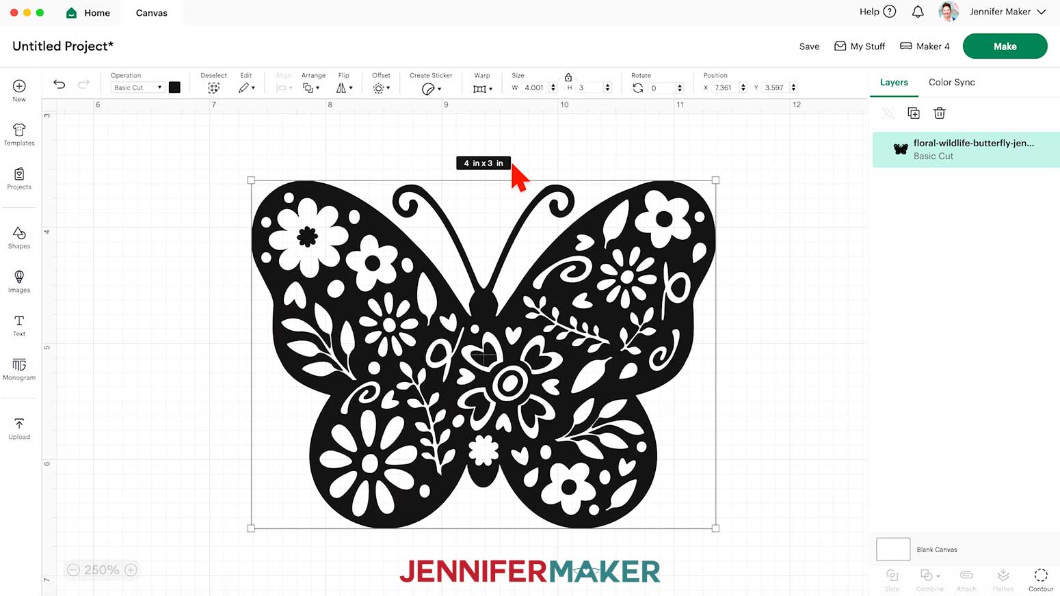The width and height of the screenshot is (1060, 596).
Task: Click the green Make button
Action: tap(1005, 46)
